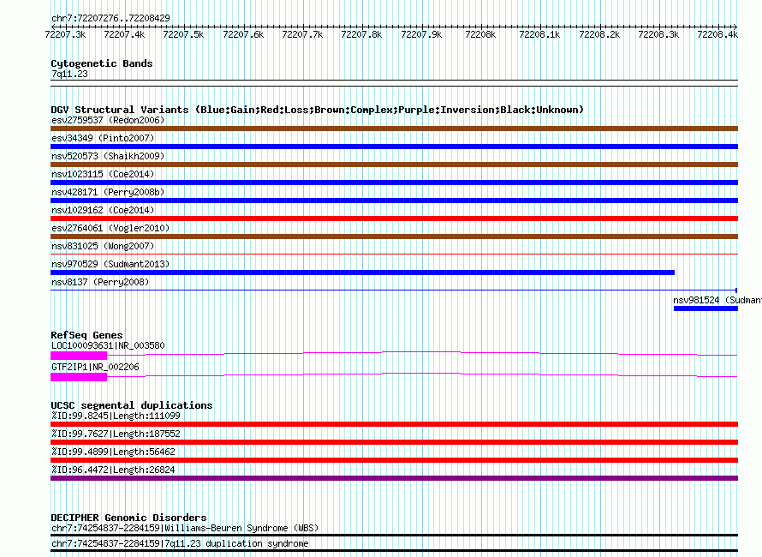Click the UCSC segmental duplications title
Image resolution: width=762 pixels, height=557 pixels.
131,405
